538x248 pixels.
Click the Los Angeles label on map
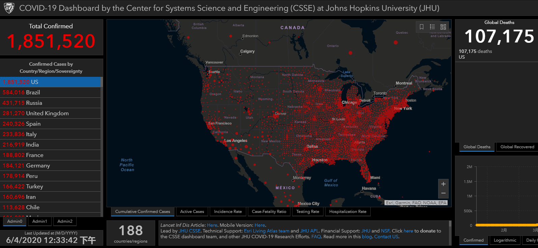click(236, 141)
